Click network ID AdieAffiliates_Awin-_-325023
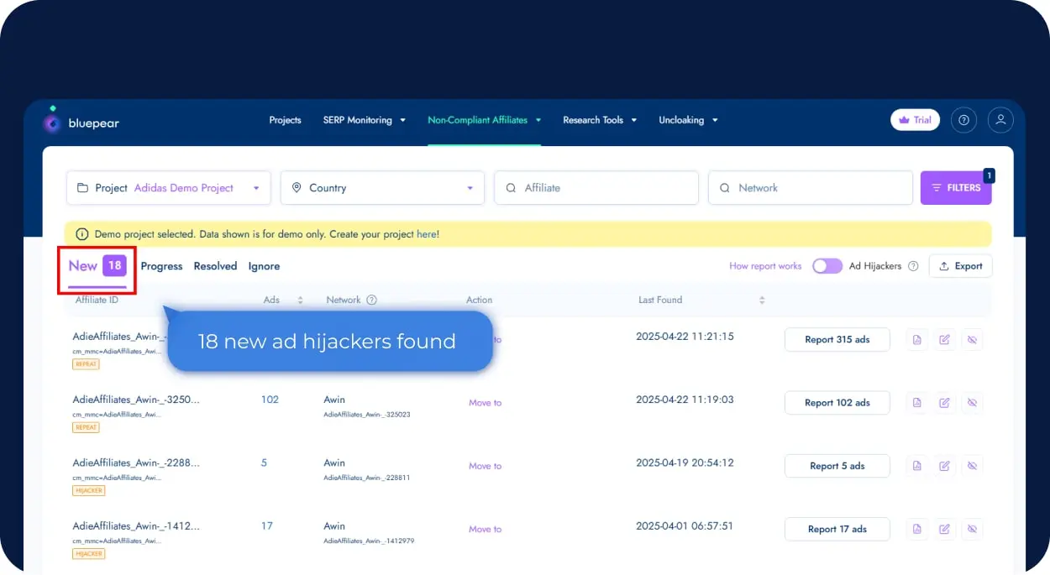Screen dimensions: 1050x575 tap(367, 415)
